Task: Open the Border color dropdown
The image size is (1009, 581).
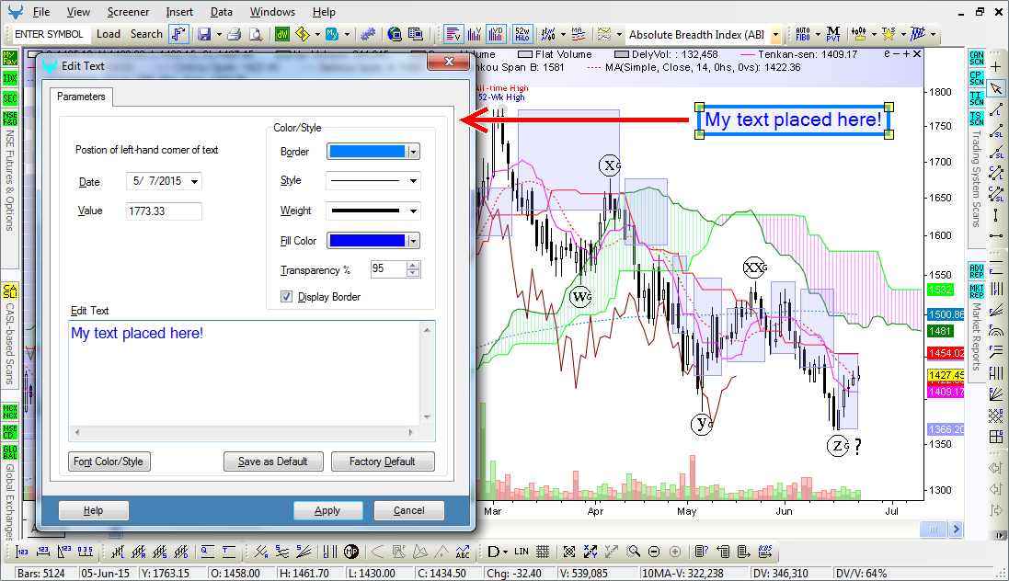Action: [x=413, y=152]
